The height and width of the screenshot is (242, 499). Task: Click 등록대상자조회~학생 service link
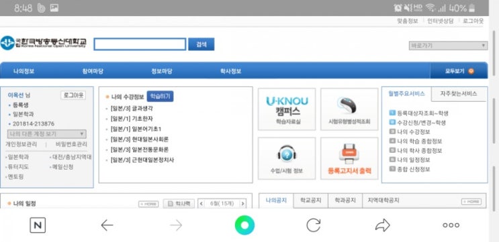tap(422, 113)
